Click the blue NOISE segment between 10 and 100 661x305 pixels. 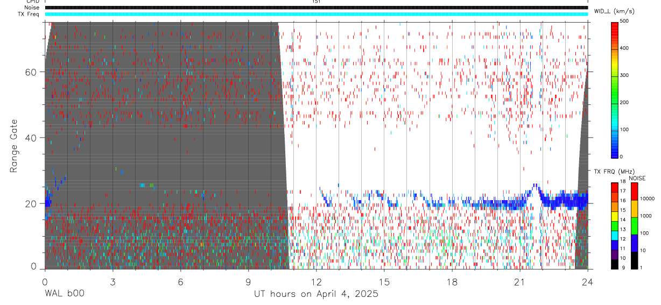(x=634, y=243)
